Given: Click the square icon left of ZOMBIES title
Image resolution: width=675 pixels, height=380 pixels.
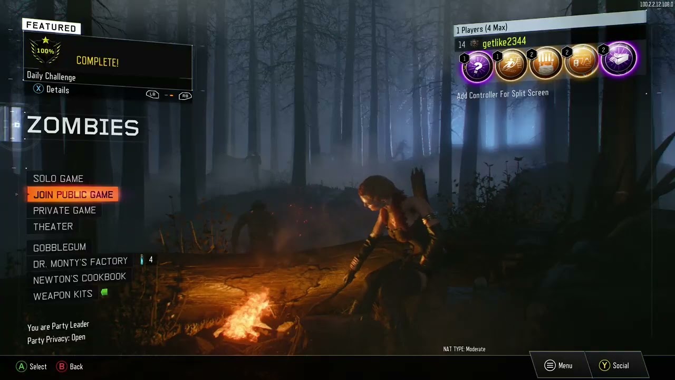Looking at the screenshot, I should (17, 125).
